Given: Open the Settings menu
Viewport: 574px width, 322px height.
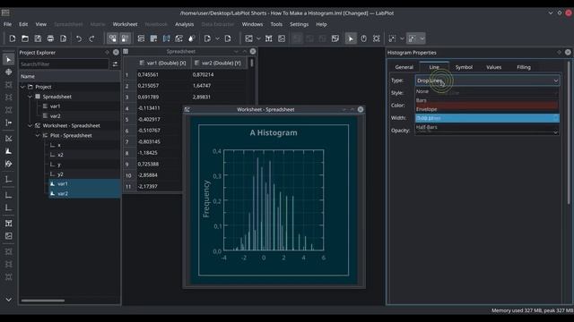Looking at the screenshot, I should click(x=299, y=24).
